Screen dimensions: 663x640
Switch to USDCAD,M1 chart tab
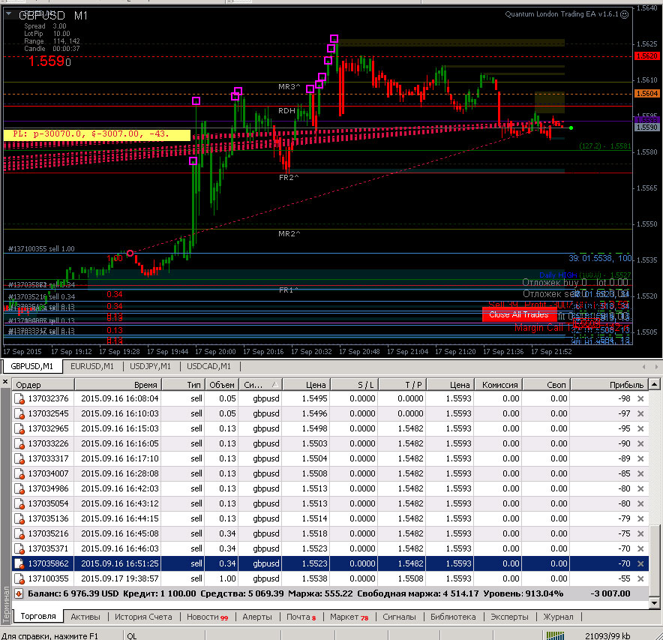(209, 366)
